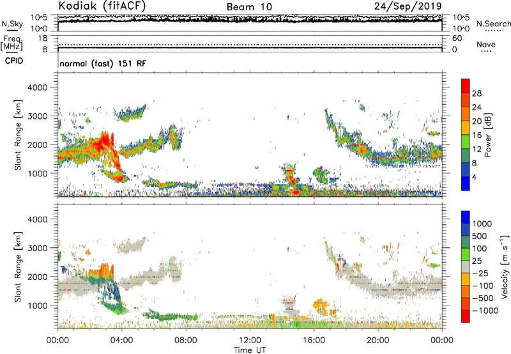Click the gray segment of the Velocity colorbar
The image size is (511, 354).
[466, 266]
